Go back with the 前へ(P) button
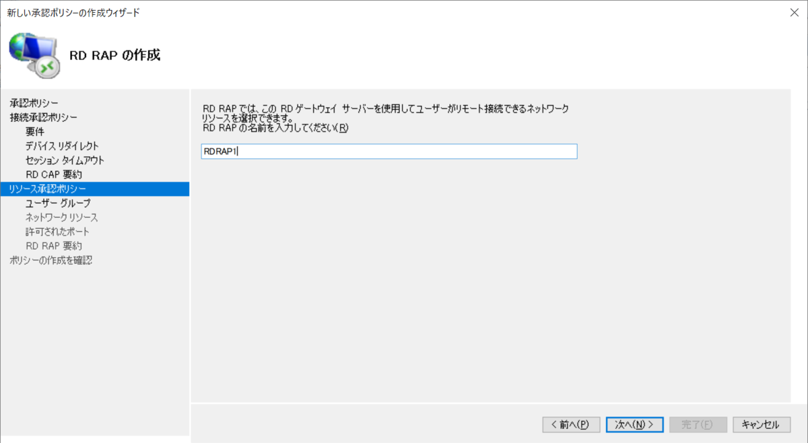 tap(571, 424)
